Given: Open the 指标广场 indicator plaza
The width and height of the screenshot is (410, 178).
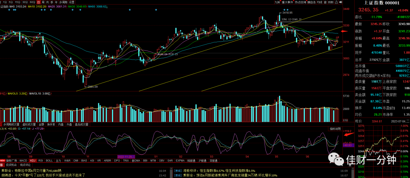Looking at the screenshot, I should coord(11,161).
